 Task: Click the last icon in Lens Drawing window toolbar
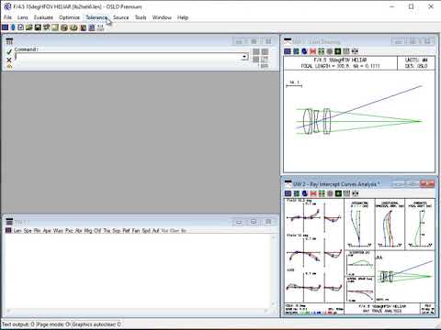tap(355, 51)
